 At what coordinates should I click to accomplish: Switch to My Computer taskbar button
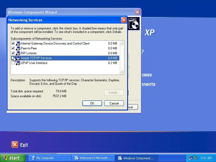(x=50, y=158)
